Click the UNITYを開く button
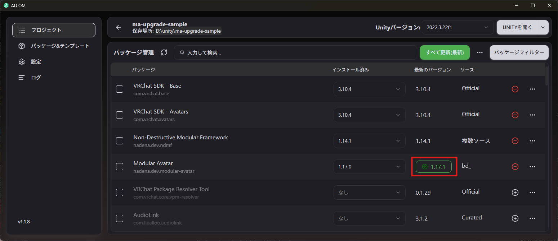The height and width of the screenshot is (241, 558). click(x=517, y=27)
